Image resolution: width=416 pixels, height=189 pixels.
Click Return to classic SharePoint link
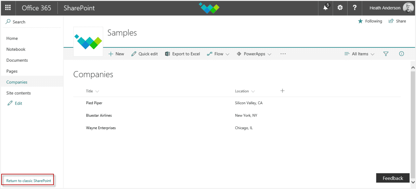[x=29, y=181]
